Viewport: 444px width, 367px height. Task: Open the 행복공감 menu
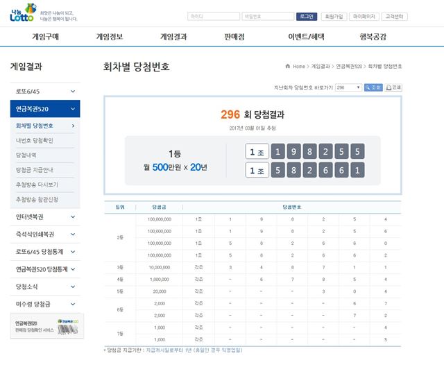pos(373,37)
